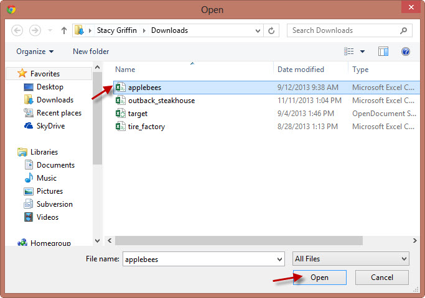The width and height of the screenshot is (425, 298).
Task: Sort files by Type column
Action: pos(360,70)
